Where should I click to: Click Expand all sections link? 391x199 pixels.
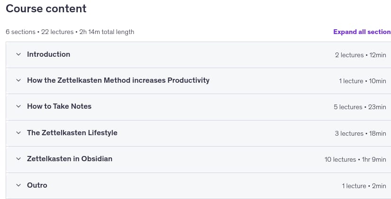tap(362, 32)
